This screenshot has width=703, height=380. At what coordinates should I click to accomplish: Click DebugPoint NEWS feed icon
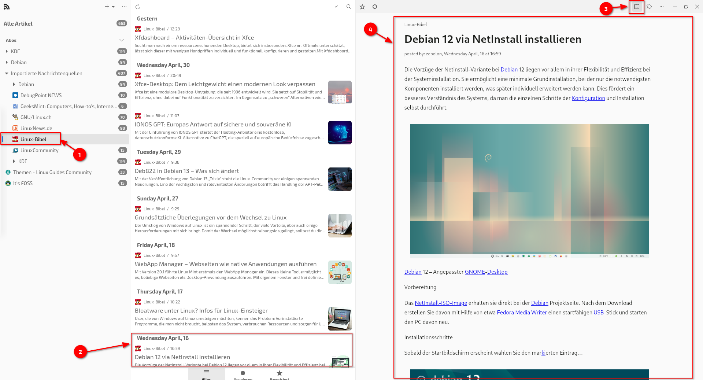pos(15,95)
